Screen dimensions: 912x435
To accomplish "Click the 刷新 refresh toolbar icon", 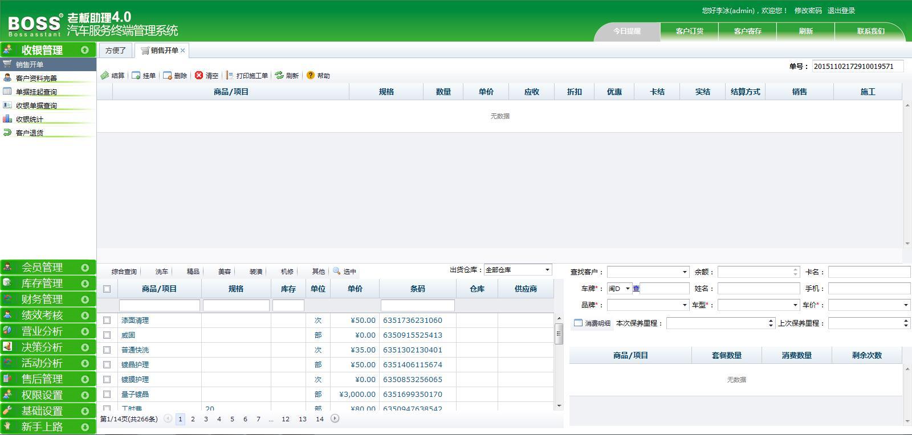I will pyautogui.click(x=279, y=75).
